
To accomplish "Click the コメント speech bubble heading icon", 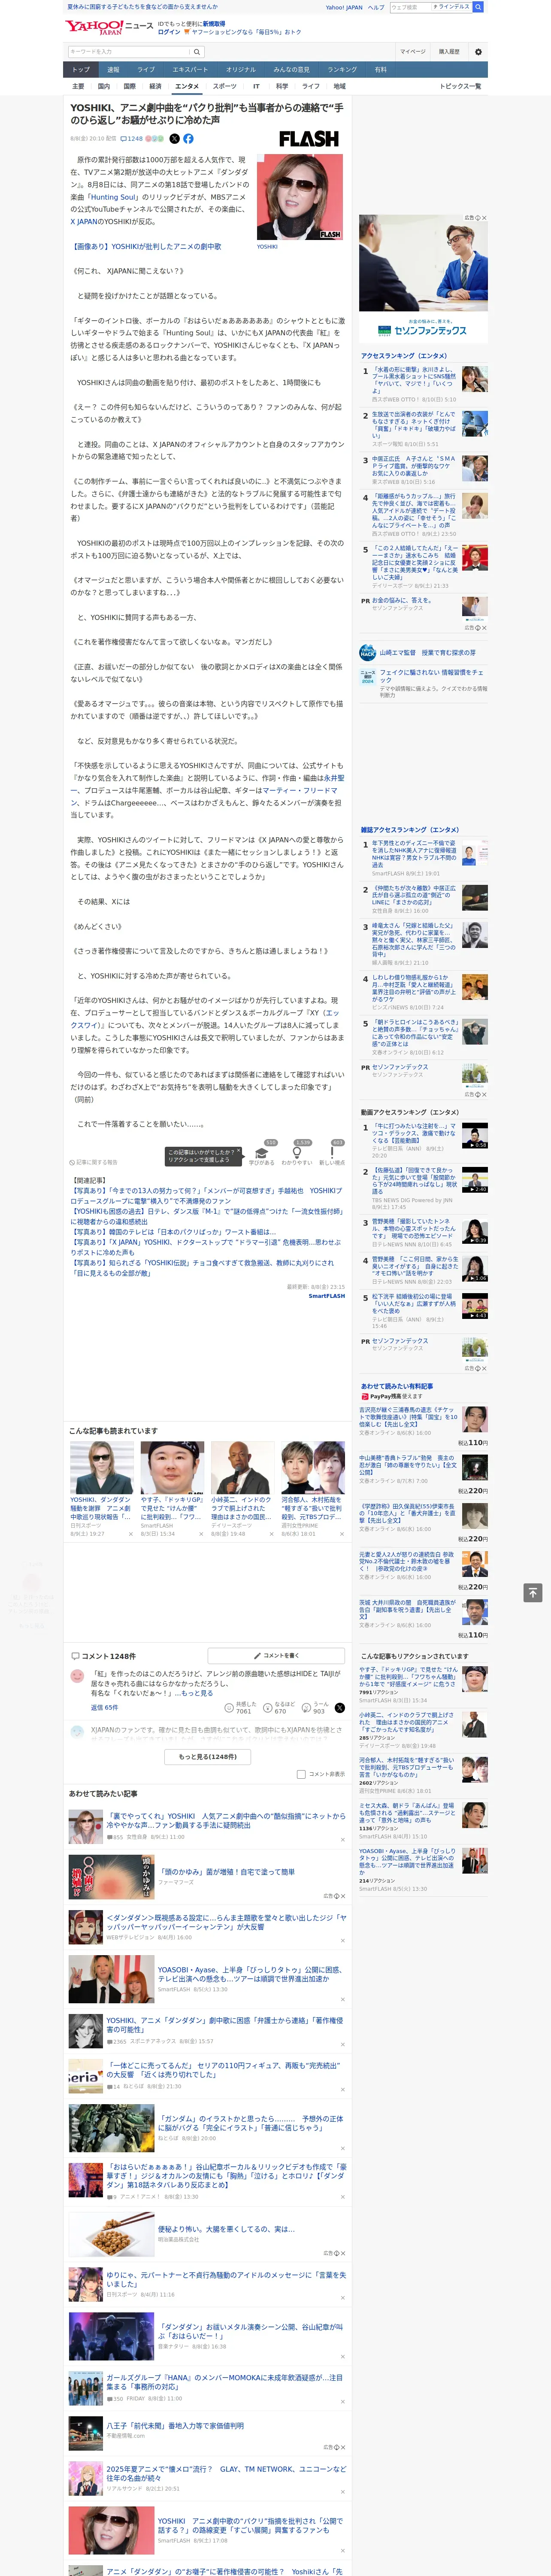I will (x=75, y=1656).
